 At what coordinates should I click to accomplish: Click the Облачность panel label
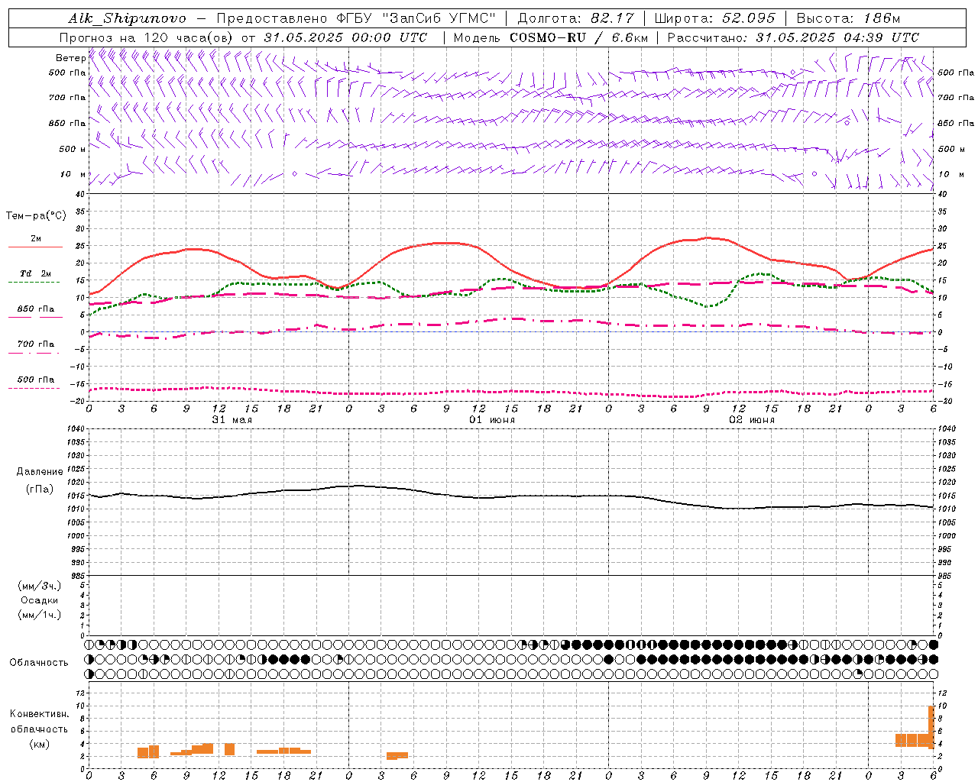pos(39,663)
